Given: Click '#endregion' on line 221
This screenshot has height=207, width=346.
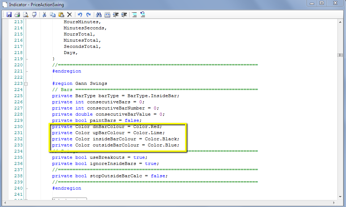Looking at the screenshot, I should (x=67, y=71).
